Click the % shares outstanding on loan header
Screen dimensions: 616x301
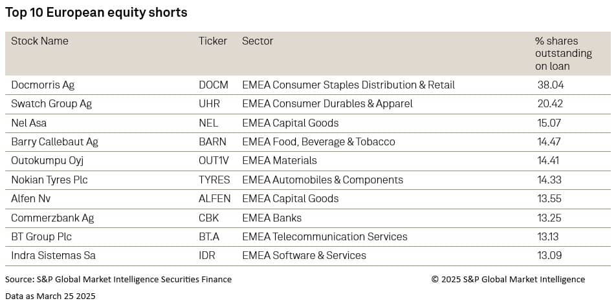coord(563,53)
